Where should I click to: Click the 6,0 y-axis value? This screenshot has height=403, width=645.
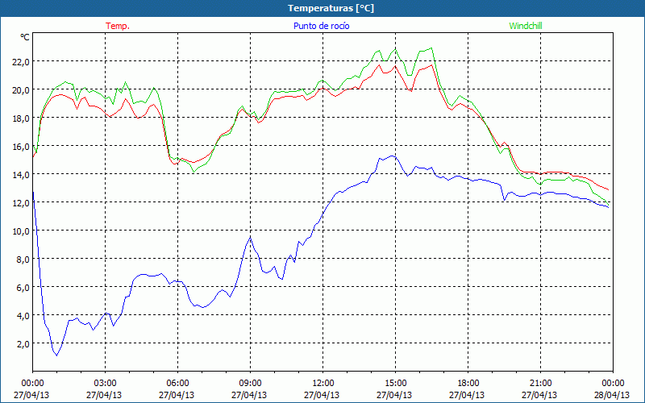click(23, 288)
